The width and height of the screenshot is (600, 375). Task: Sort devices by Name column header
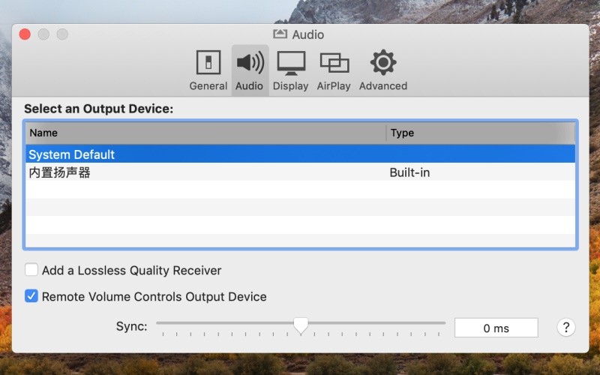tap(205, 133)
